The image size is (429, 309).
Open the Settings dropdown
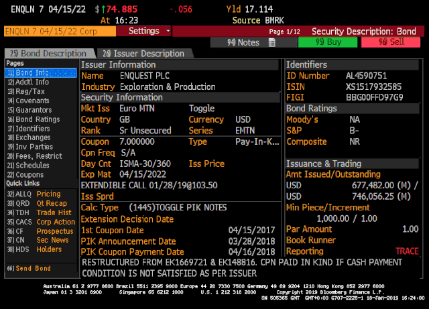pyautogui.click(x=144, y=31)
